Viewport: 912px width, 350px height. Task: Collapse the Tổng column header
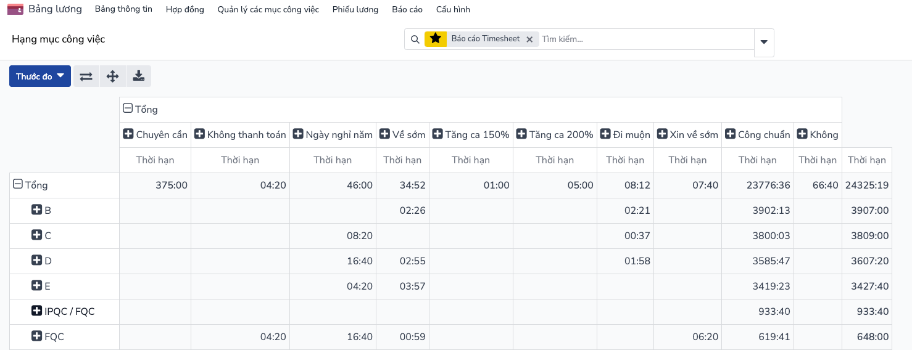click(128, 109)
